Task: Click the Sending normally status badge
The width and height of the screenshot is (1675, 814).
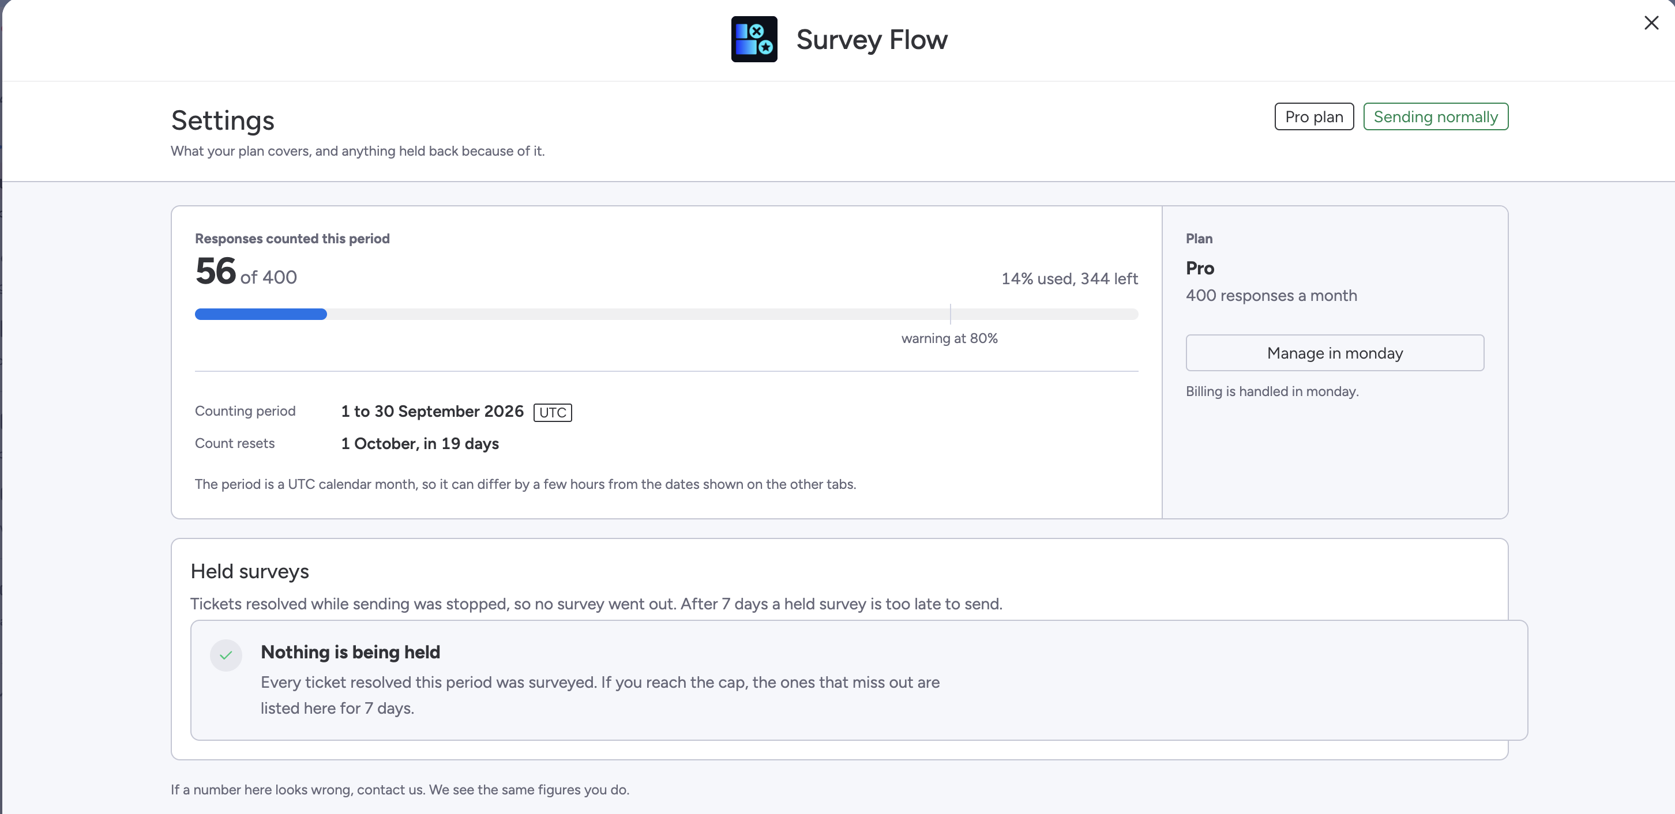Action: click(x=1435, y=117)
